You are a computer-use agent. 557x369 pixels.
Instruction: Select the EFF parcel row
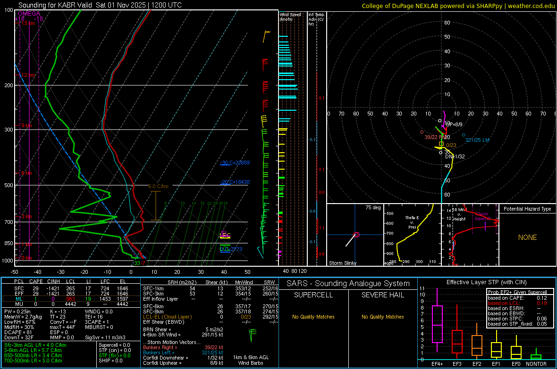pyautogui.click(x=71, y=294)
